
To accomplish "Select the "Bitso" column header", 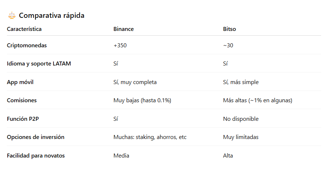I will 229,29.
